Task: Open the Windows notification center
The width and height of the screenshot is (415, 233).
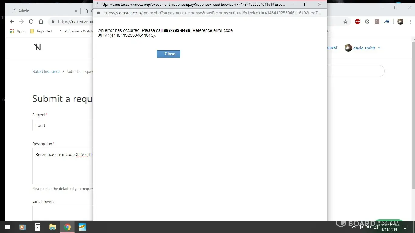Action: point(405,227)
